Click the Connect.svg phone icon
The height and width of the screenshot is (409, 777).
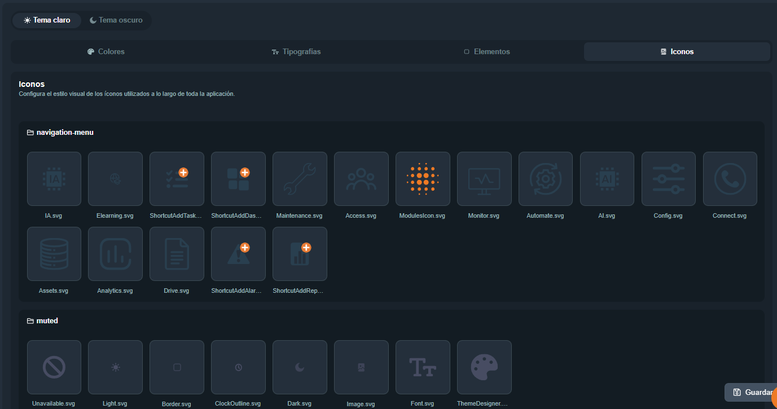730,178
